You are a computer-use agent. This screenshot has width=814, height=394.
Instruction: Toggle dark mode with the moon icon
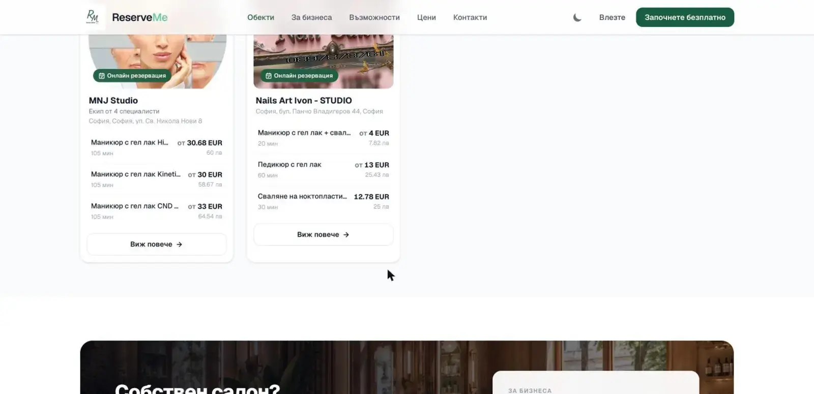point(577,17)
